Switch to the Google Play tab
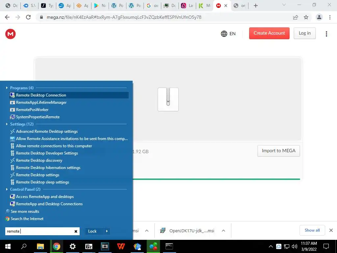Screen dimensions: 337x253 pyautogui.click(x=100, y=6)
